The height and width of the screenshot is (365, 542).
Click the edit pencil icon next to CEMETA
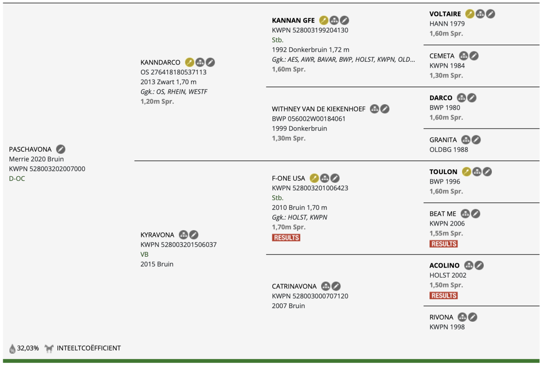pyautogui.click(x=473, y=56)
